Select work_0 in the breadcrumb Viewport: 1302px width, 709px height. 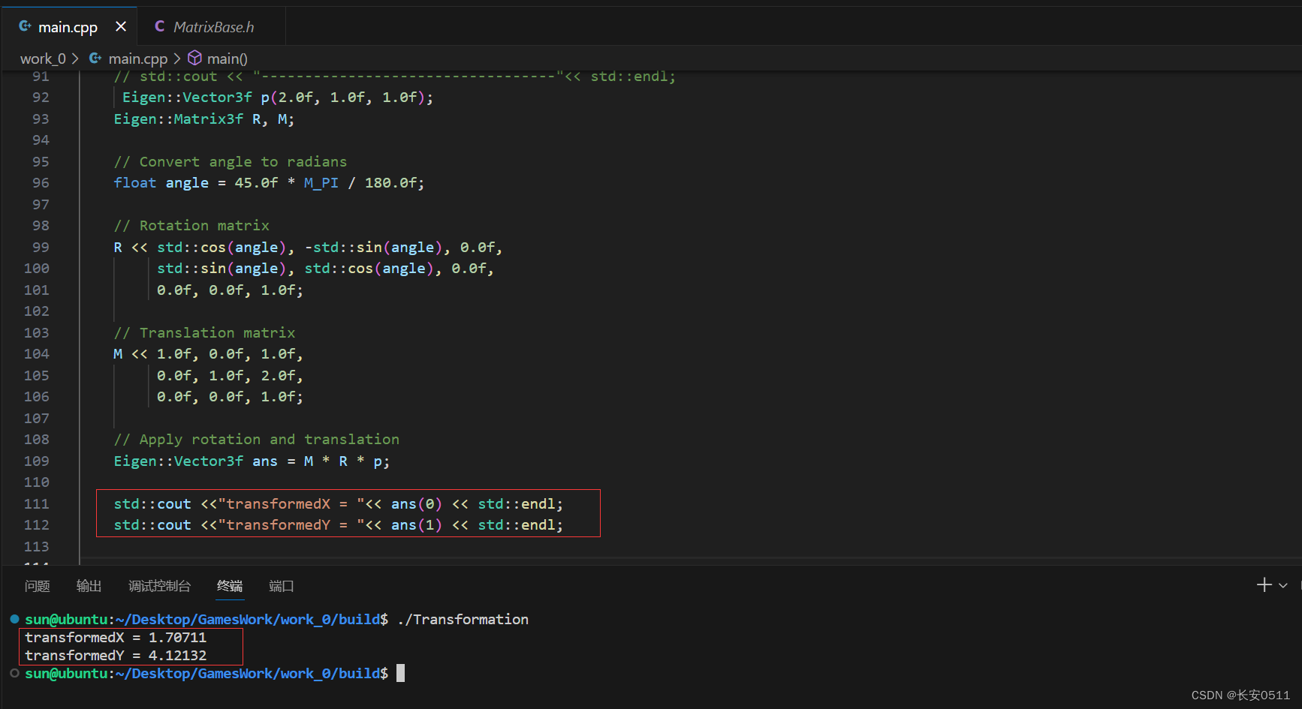coord(43,59)
